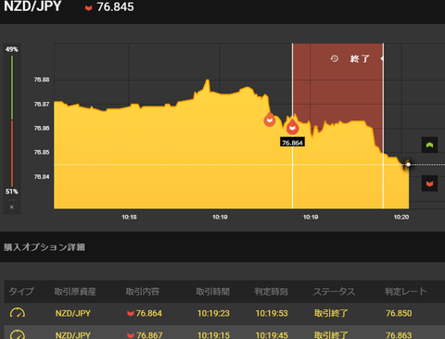Image resolution: width=445 pixels, height=339 pixels.
Task: Click the ステータス column header
Action: (x=335, y=291)
